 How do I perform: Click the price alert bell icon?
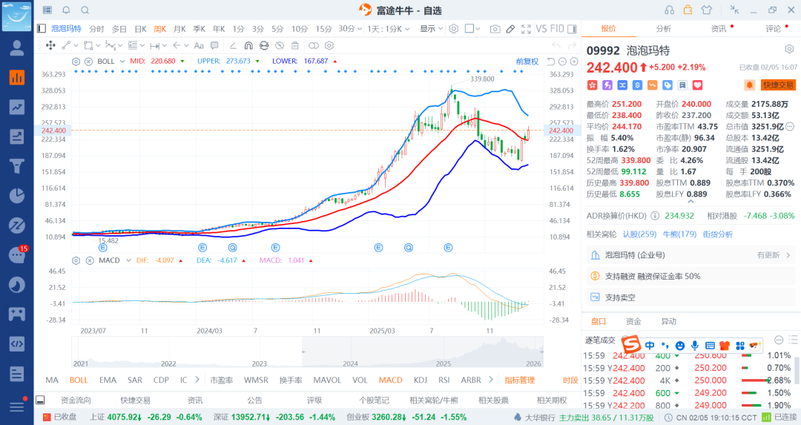(750, 85)
